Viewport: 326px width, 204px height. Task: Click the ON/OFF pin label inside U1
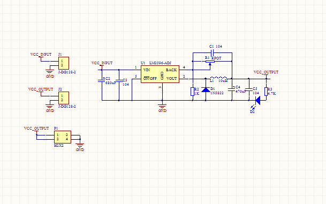pyautogui.click(x=150, y=78)
